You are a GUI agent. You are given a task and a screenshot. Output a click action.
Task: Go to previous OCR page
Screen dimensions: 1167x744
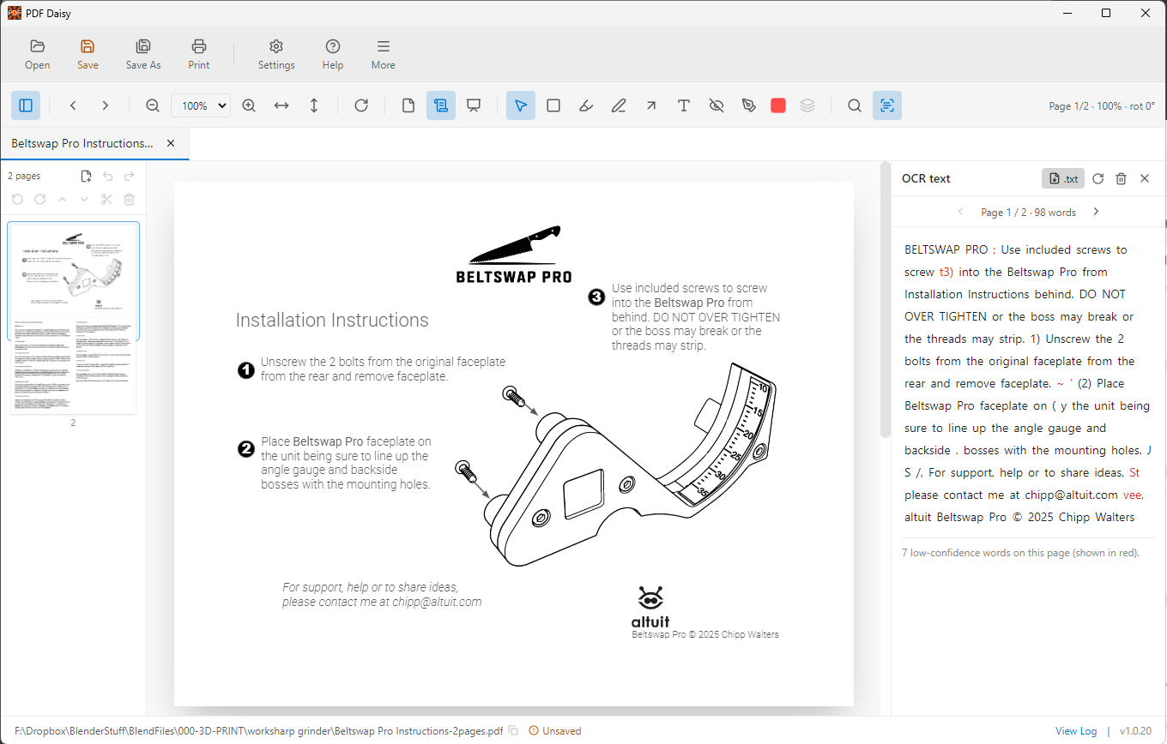coord(961,212)
